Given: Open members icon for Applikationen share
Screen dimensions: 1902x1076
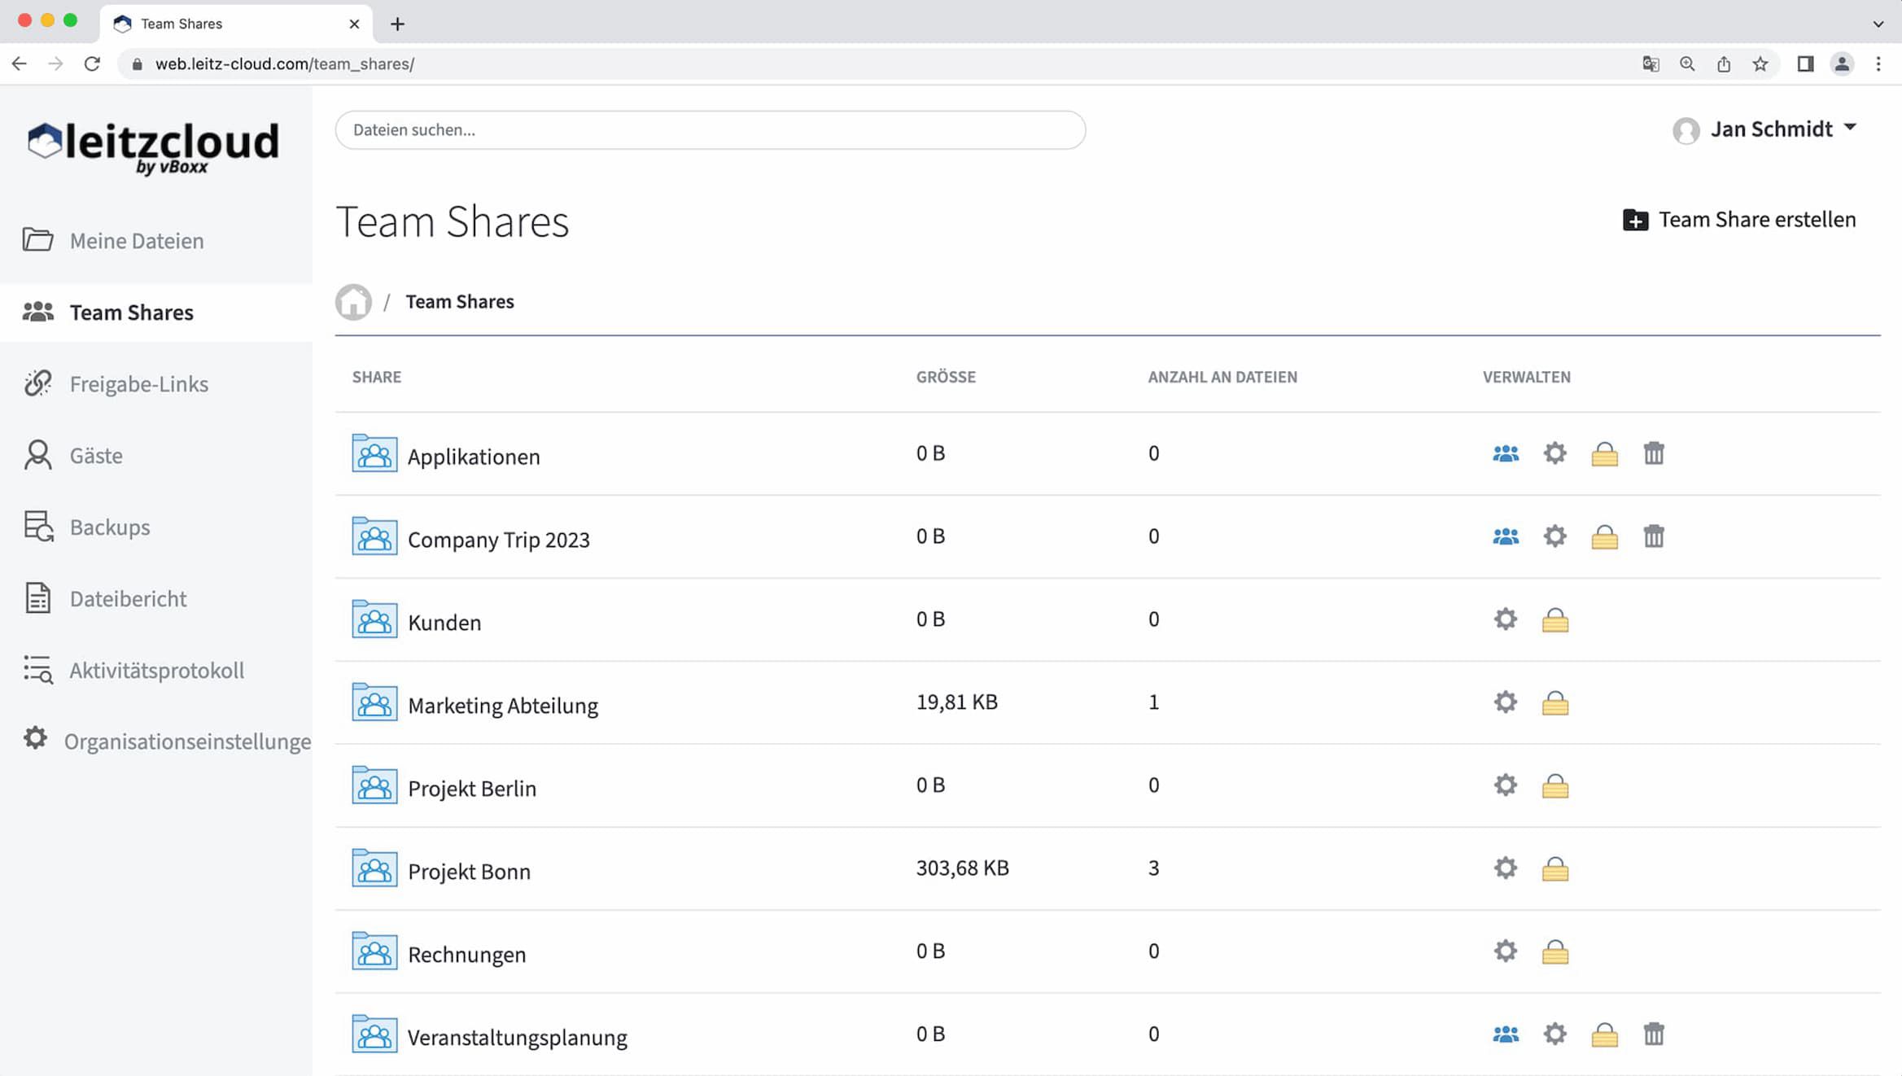Looking at the screenshot, I should click(x=1505, y=453).
